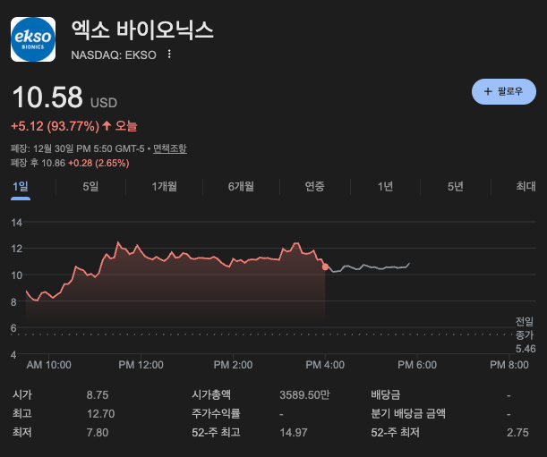This screenshot has width=547, height=457.
Task: Click the PM 12:00 axis label
Action: 141,365
